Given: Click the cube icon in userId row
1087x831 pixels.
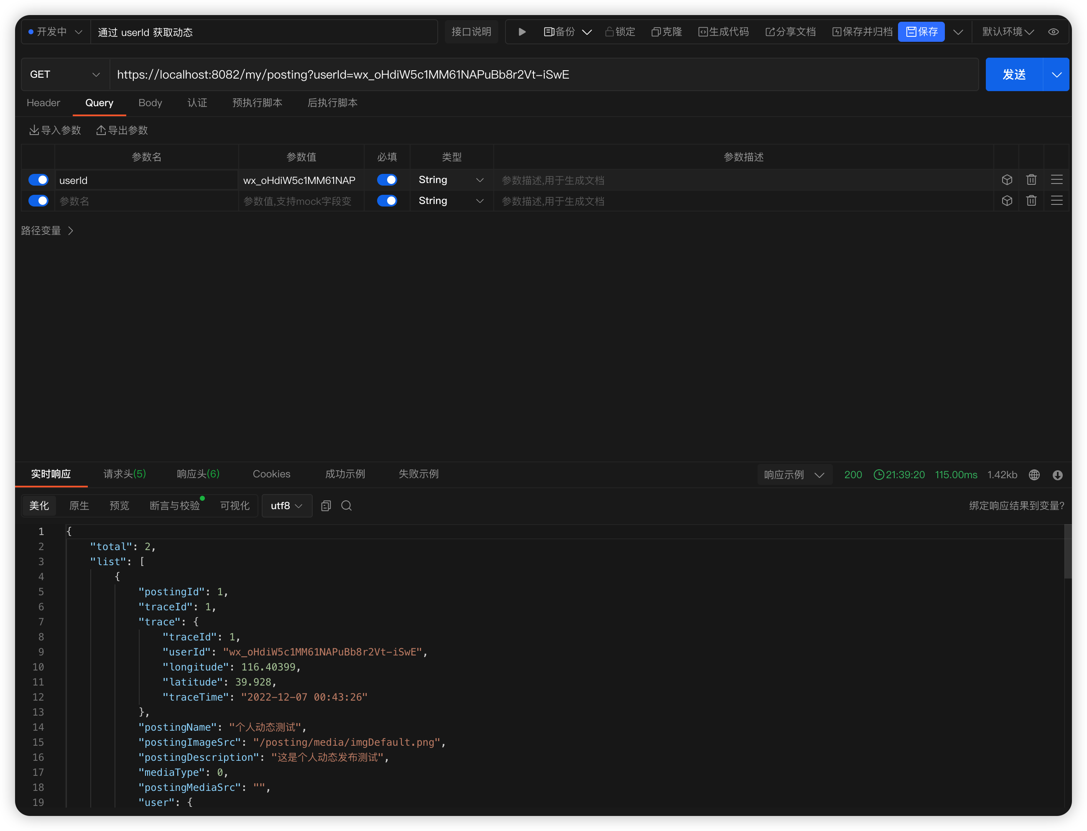Looking at the screenshot, I should pos(1006,180).
